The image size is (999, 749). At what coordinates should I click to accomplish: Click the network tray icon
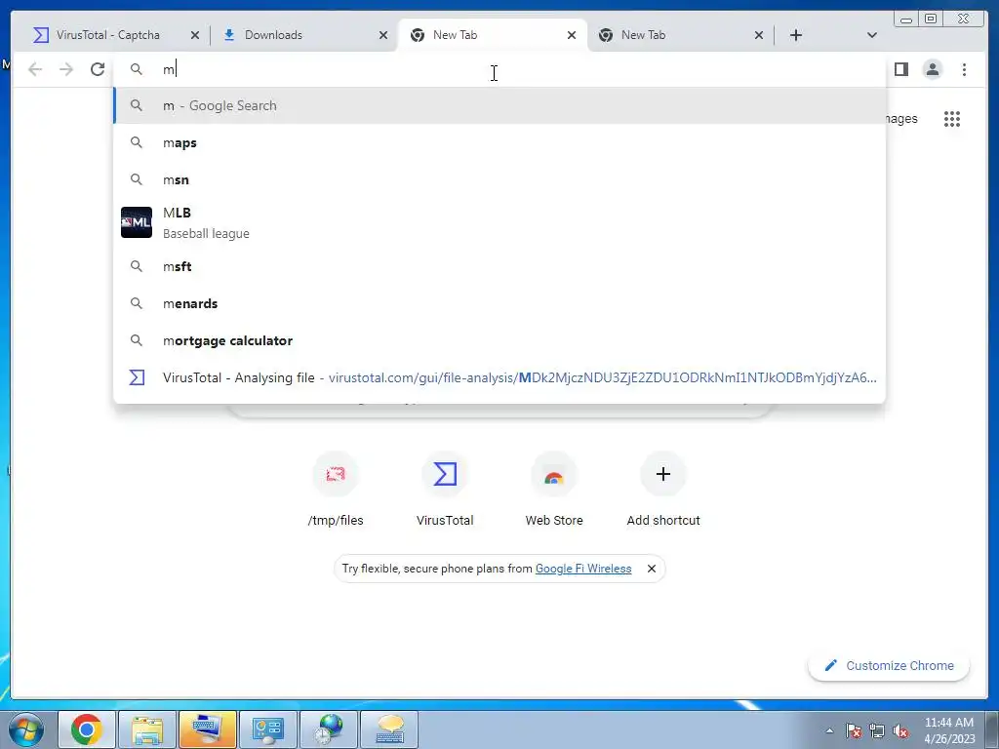(x=877, y=730)
